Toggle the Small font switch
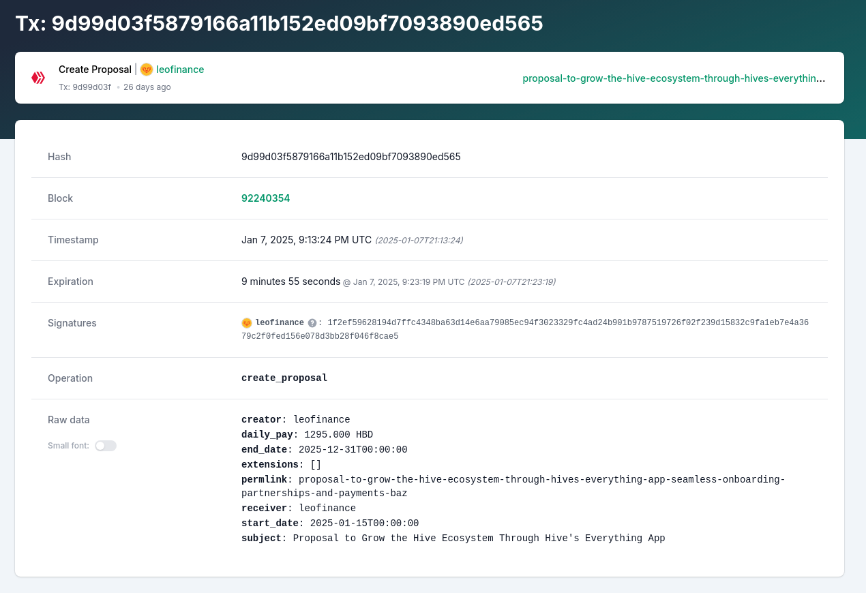 (x=106, y=446)
